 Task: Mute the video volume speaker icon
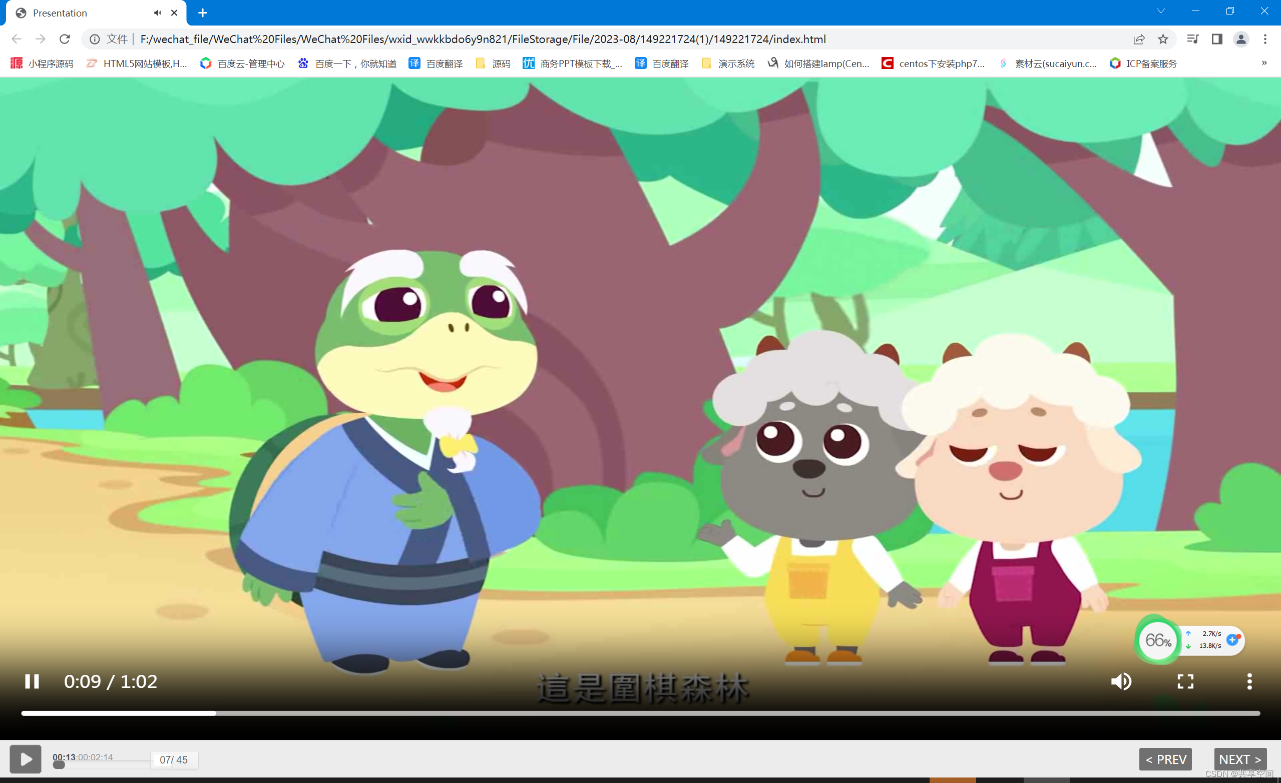click(1121, 681)
